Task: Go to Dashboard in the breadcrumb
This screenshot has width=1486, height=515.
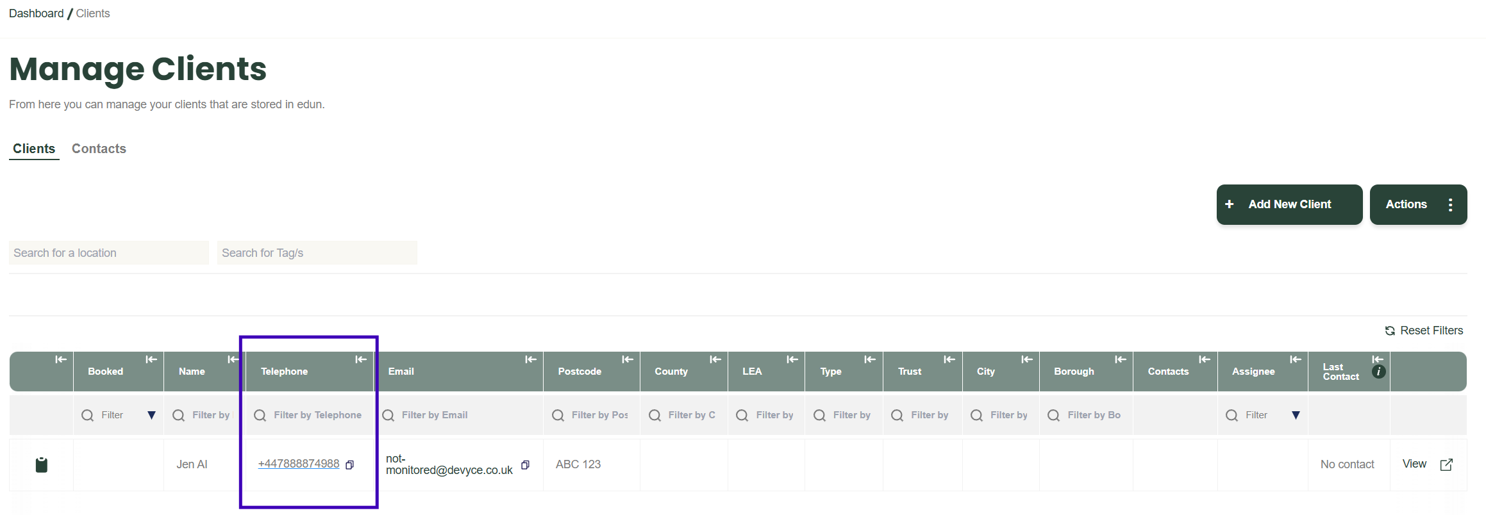Action: (x=37, y=13)
